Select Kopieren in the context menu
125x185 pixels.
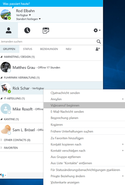point(84,125)
